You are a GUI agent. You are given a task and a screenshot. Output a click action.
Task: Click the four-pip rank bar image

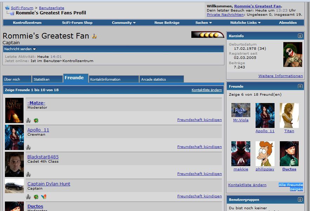click(x=207, y=35)
